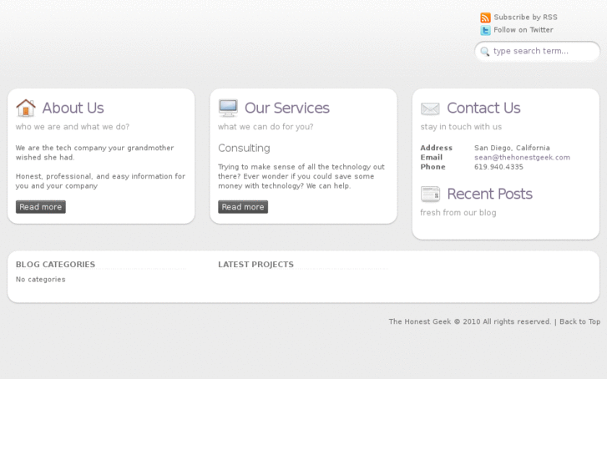Select the Consulting service title

click(244, 149)
